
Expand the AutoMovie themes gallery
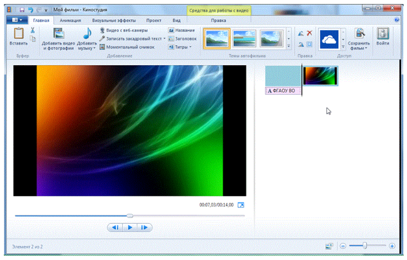click(289, 47)
